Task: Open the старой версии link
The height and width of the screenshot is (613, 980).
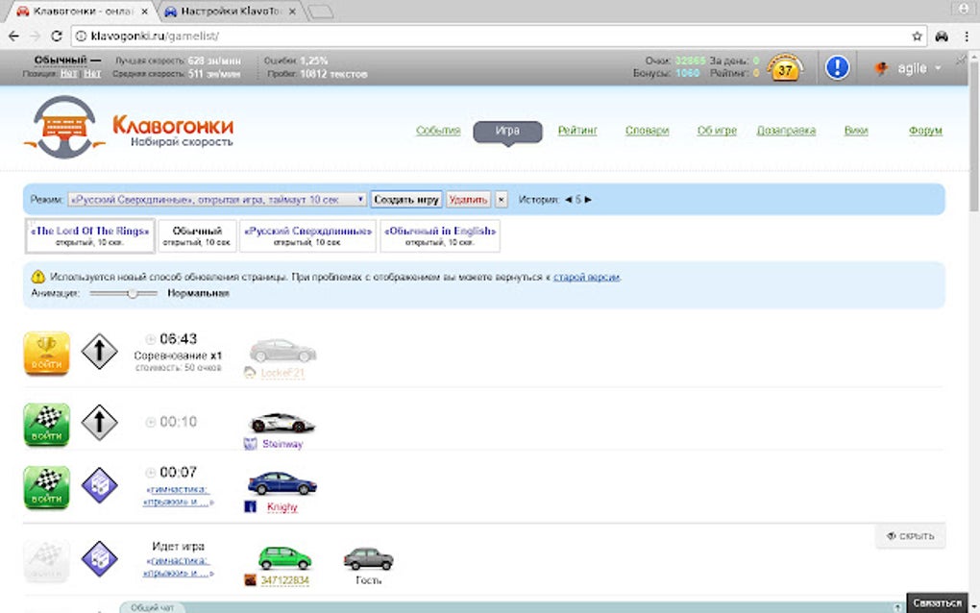Action: pos(586,277)
